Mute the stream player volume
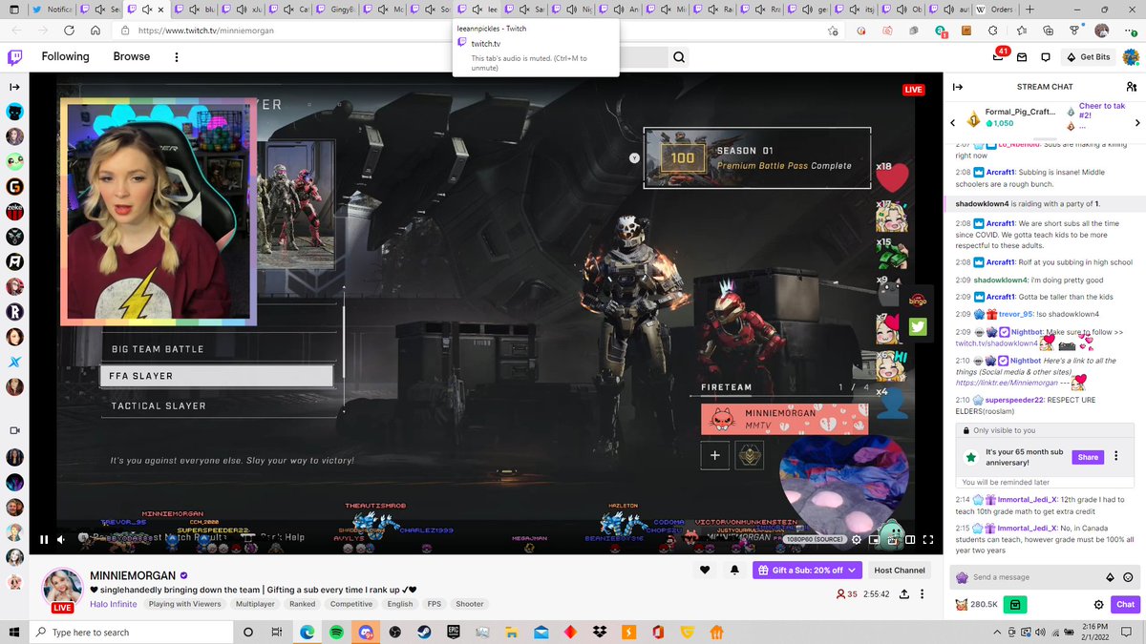The height and width of the screenshot is (644, 1146). click(63, 539)
